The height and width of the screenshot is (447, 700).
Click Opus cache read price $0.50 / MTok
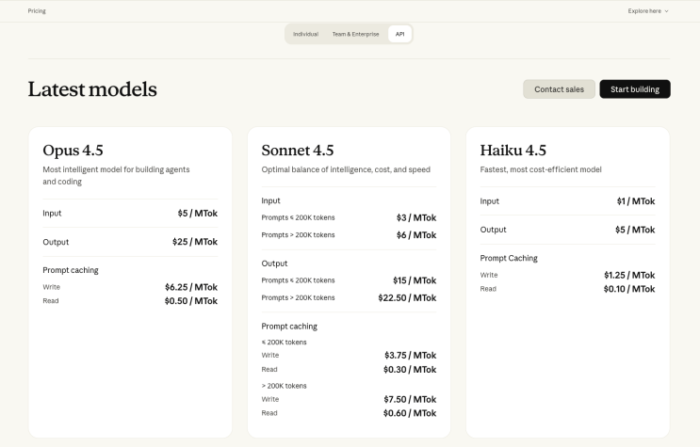click(191, 301)
